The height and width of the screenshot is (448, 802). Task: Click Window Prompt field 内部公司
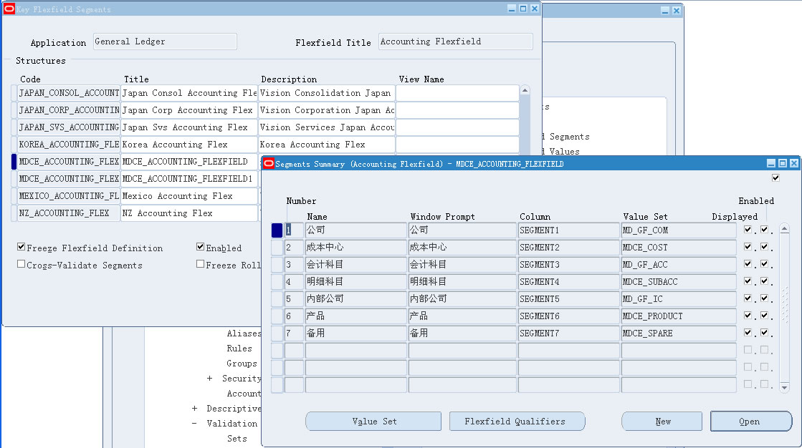pyautogui.click(x=462, y=299)
